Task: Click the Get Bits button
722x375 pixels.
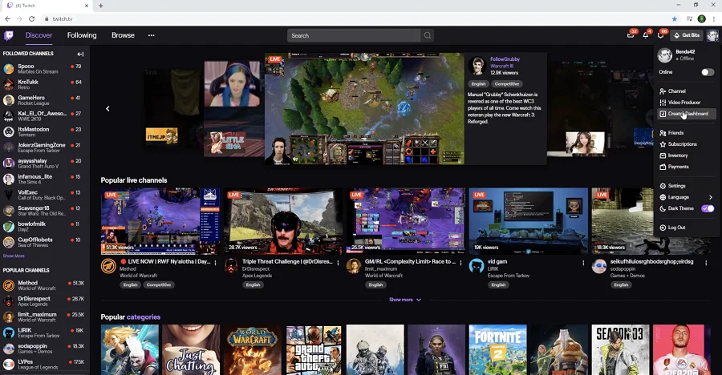Action: tap(688, 35)
